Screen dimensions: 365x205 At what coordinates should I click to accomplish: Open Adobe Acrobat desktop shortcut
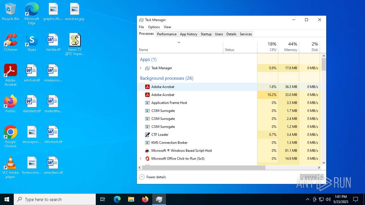coord(11,75)
